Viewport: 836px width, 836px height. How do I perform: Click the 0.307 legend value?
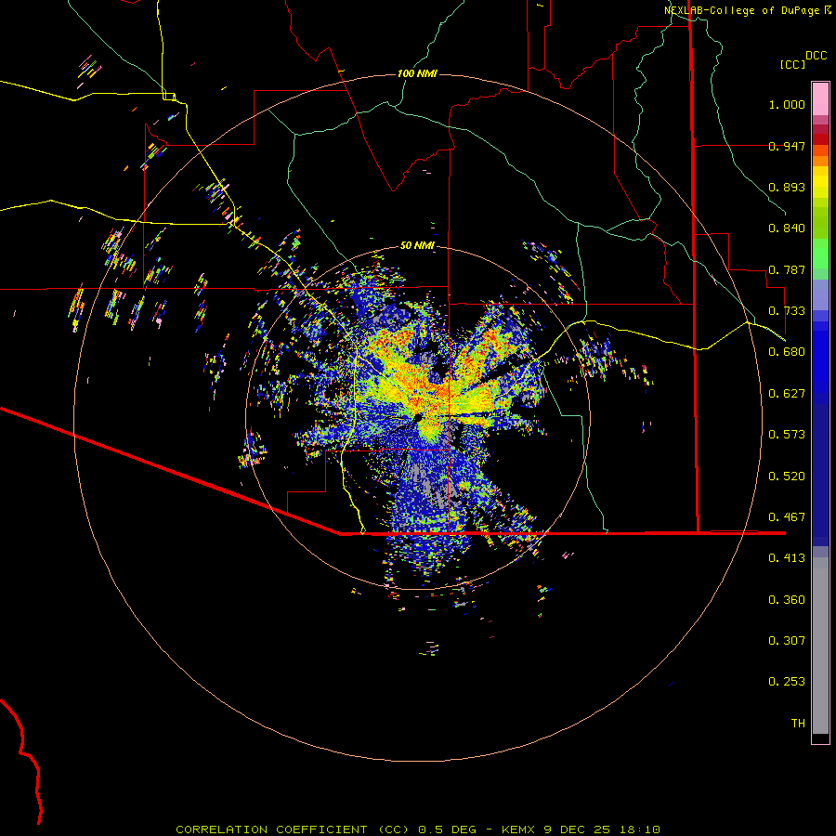pyautogui.click(x=787, y=641)
